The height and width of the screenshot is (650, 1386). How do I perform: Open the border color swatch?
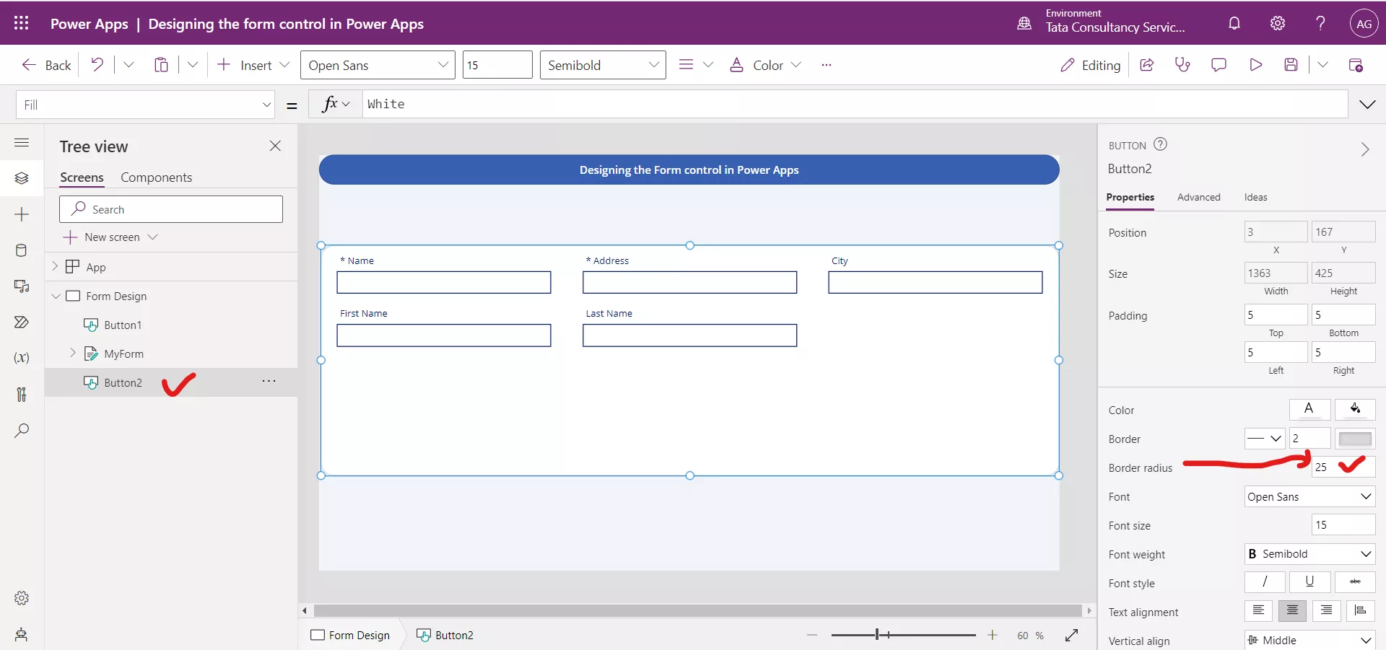click(x=1355, y=438)
